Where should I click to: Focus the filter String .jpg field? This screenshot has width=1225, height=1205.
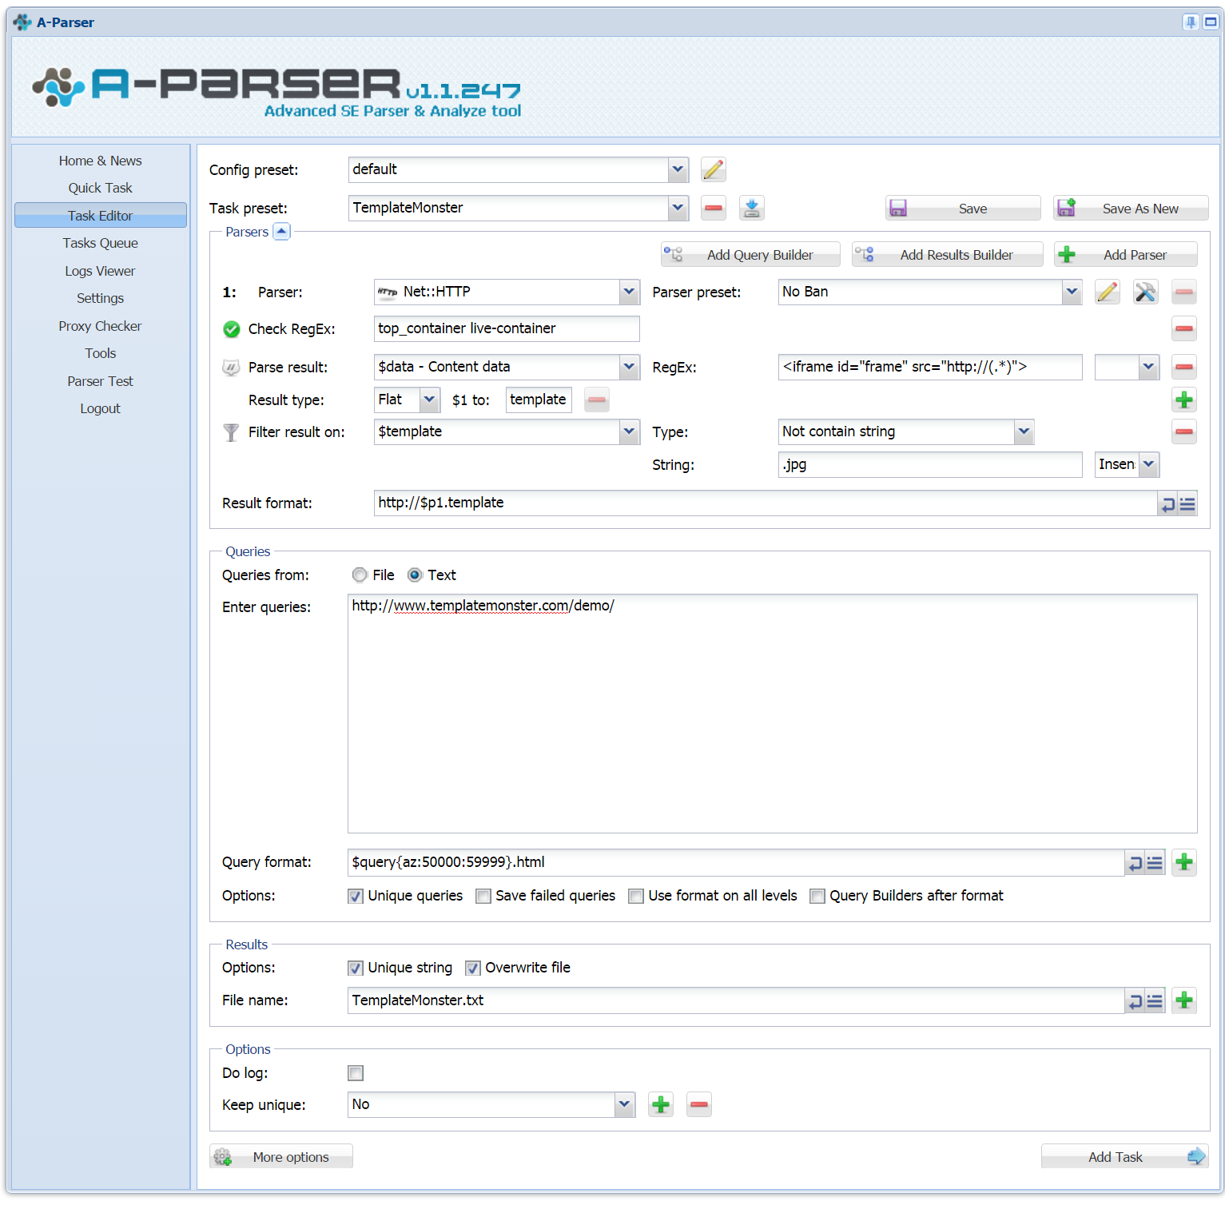[x=930, y=464]
